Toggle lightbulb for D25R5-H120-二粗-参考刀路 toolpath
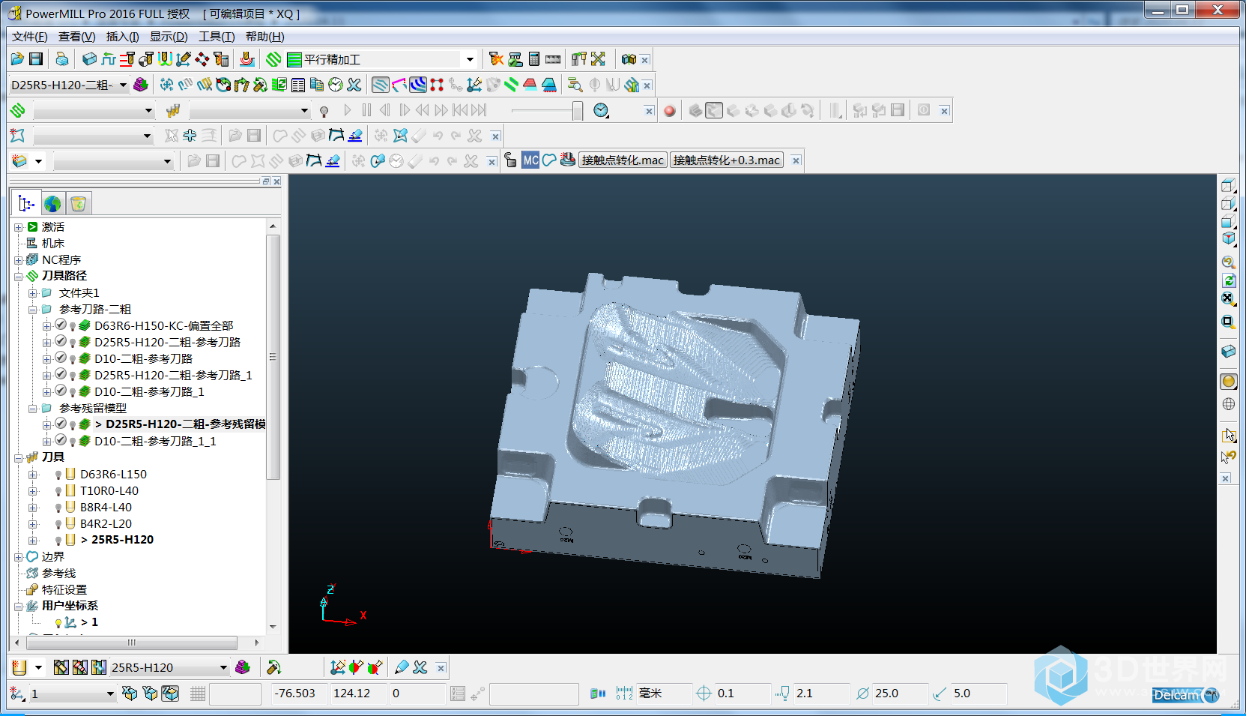The height and width of the screenshot is (716, 1246). [73, 343]
